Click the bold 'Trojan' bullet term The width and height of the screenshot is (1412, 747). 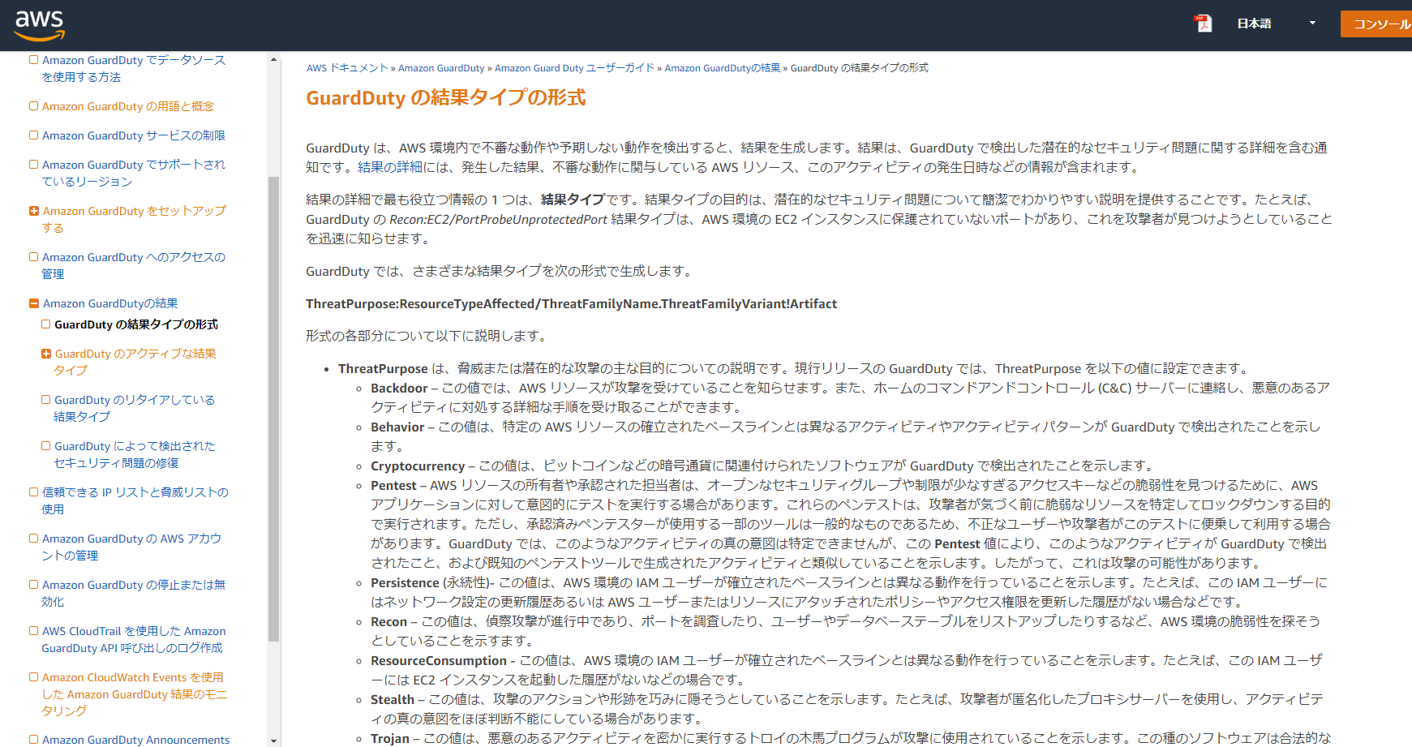390,738
